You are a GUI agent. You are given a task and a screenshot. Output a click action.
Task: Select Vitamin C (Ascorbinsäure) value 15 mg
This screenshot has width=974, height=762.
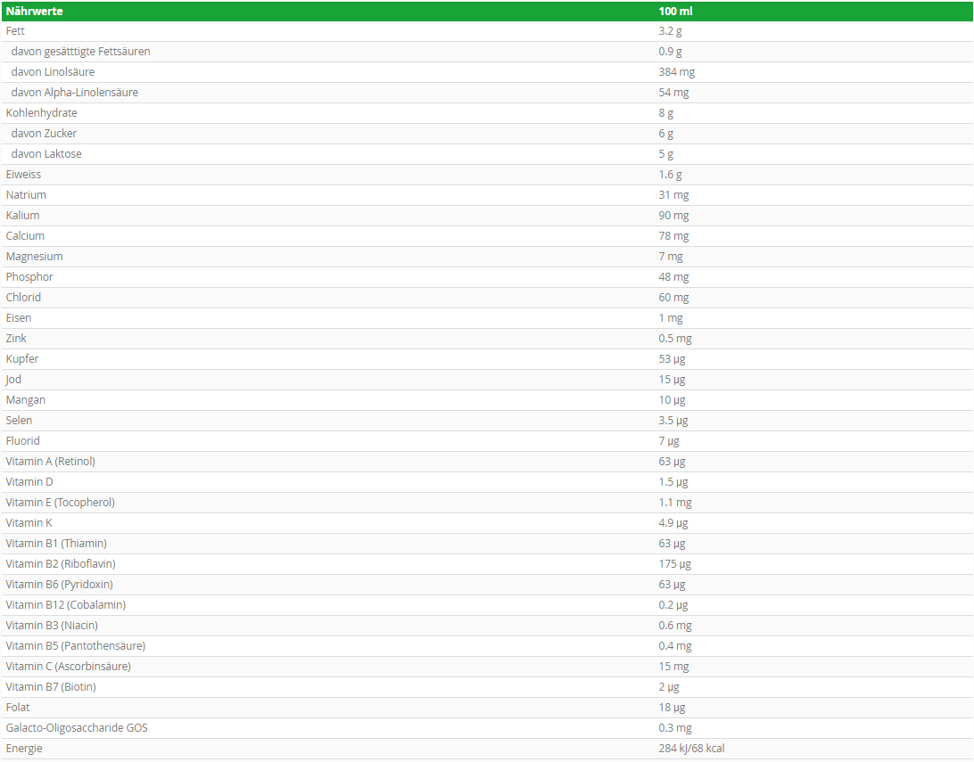tap(673, 666)
